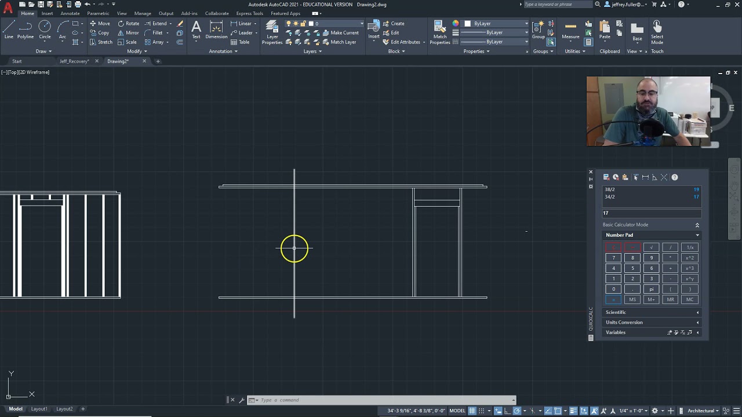Select the Dimension tool
Image resolution: width=742 pixels, height=417 pixels.
(x=216, y=30)
